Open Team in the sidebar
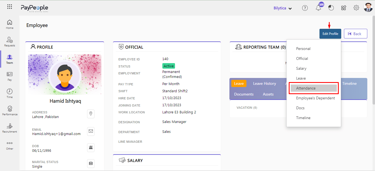 [x=10, y=59]
